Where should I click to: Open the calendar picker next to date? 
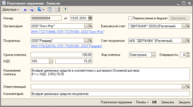tap(90, 18)
